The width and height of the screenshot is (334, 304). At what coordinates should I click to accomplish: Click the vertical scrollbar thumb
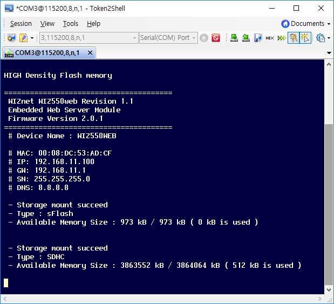pos(329,205)
